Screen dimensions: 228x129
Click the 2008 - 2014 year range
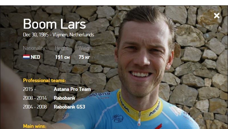[35, 98]
